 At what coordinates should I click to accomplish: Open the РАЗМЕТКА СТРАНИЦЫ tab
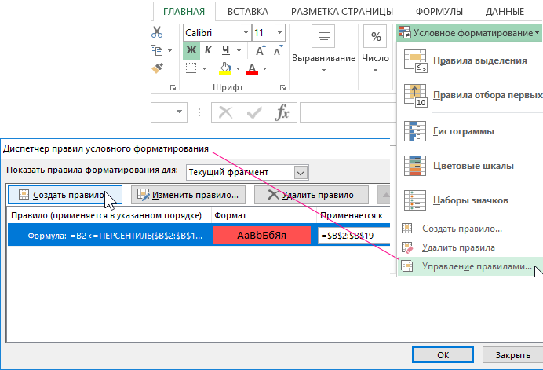coord(342,12)
